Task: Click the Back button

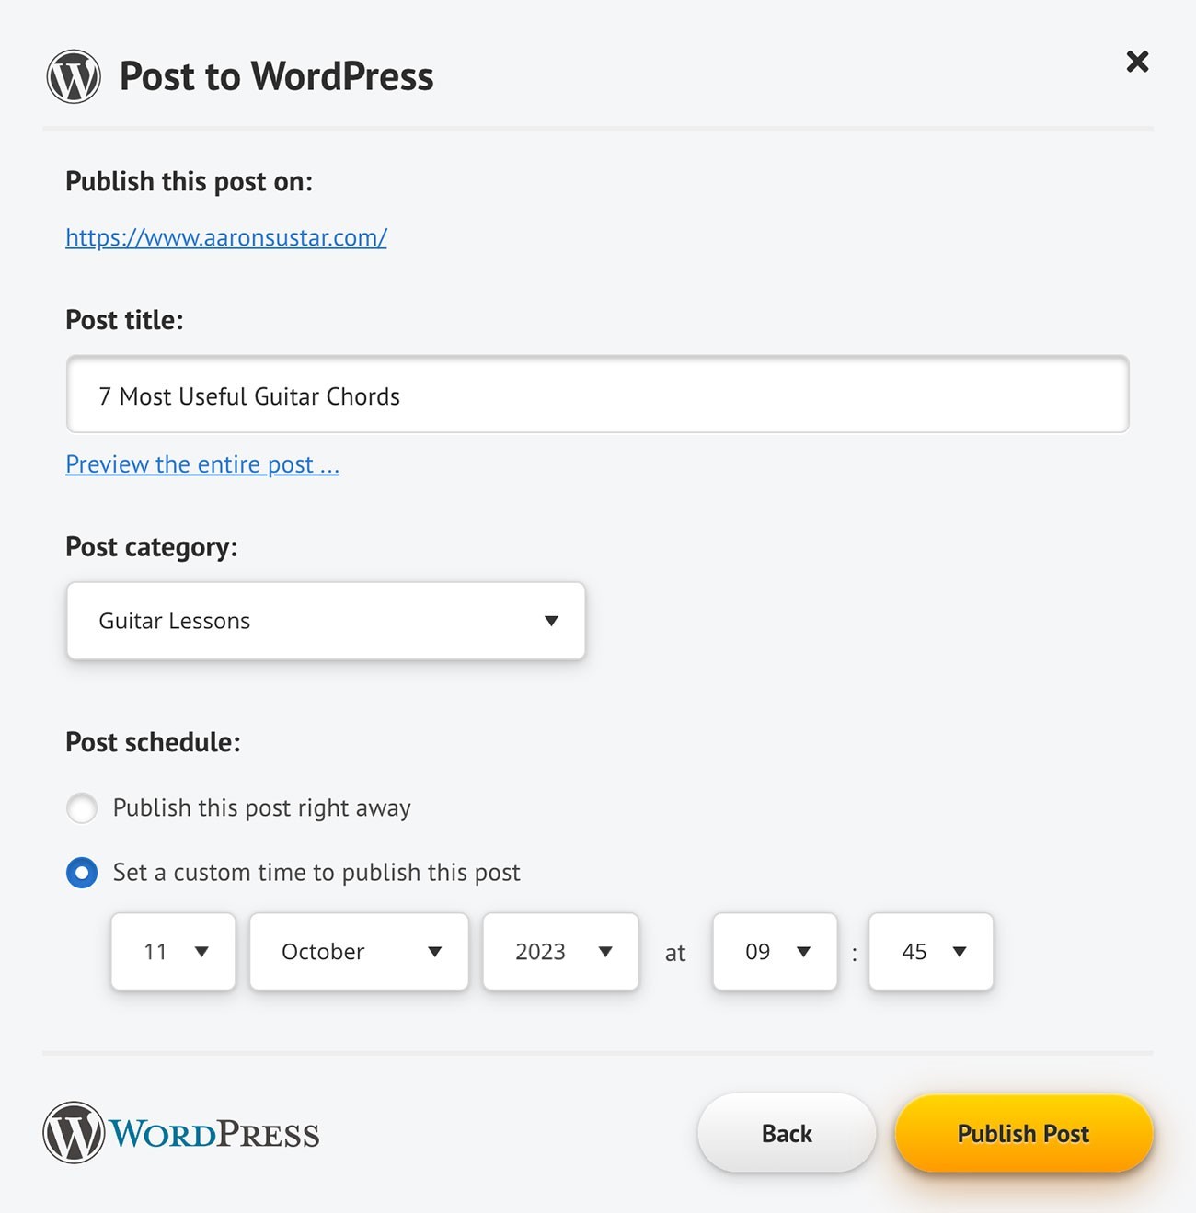Action: point(786,1133)
